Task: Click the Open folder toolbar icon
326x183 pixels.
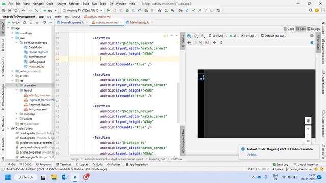Action: tap(4, 10)
